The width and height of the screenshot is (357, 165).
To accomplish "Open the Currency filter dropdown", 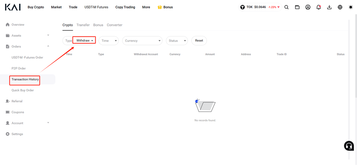I will pyautogui.click(x=142, y=40).
